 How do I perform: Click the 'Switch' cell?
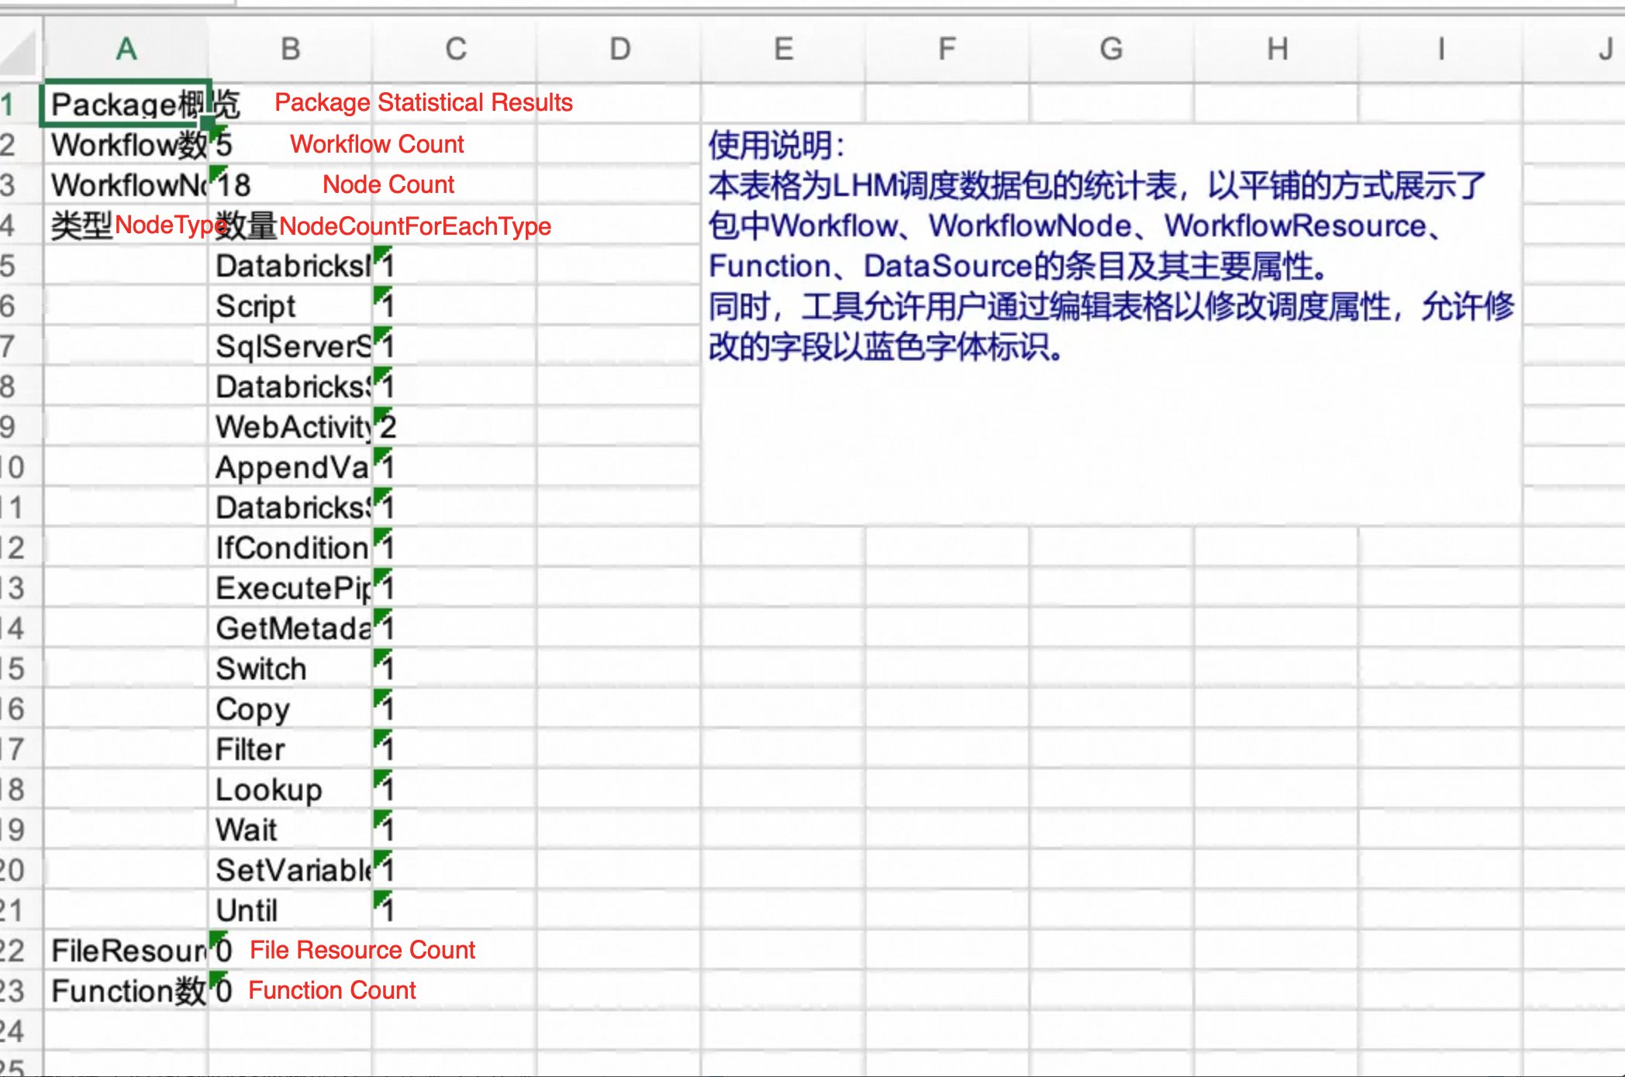click(x=290, y=668)
